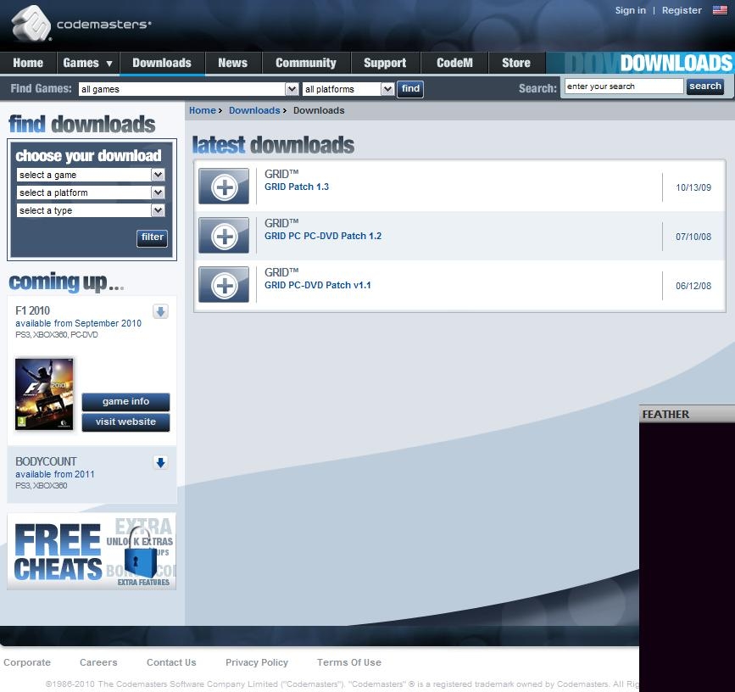Image resolution: width=735 pixels, height=692 pixels.
Task: Open the GRID PC-DVD Patch v1.1 link
Action: [318, 285]
